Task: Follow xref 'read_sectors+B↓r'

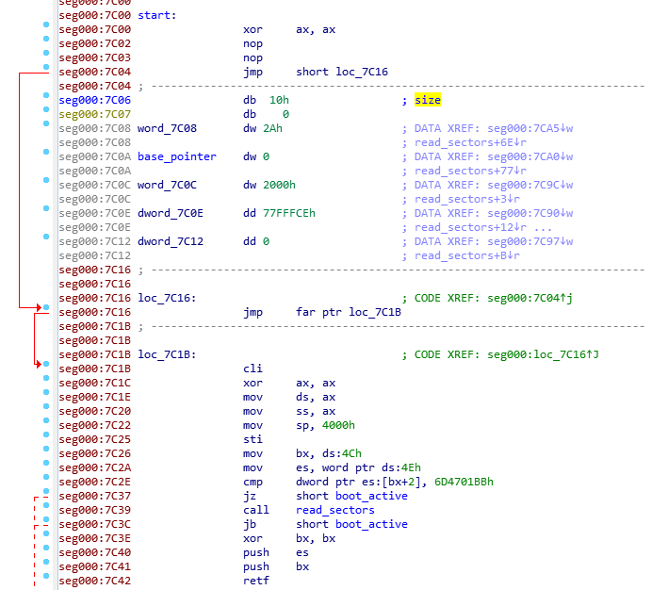Action: point(467,255)
